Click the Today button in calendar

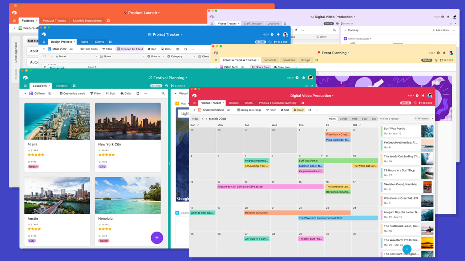coord(195,119)
